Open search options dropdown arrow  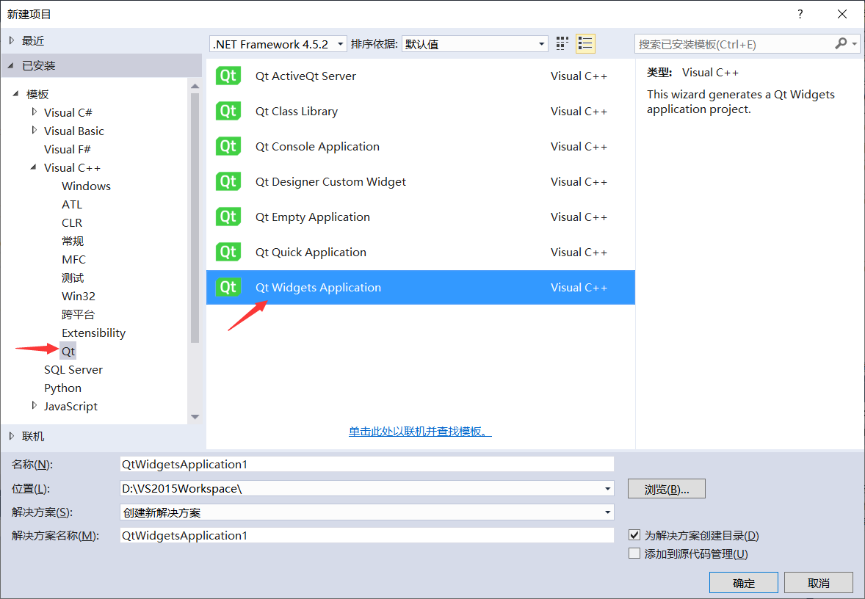coord(854,43)
